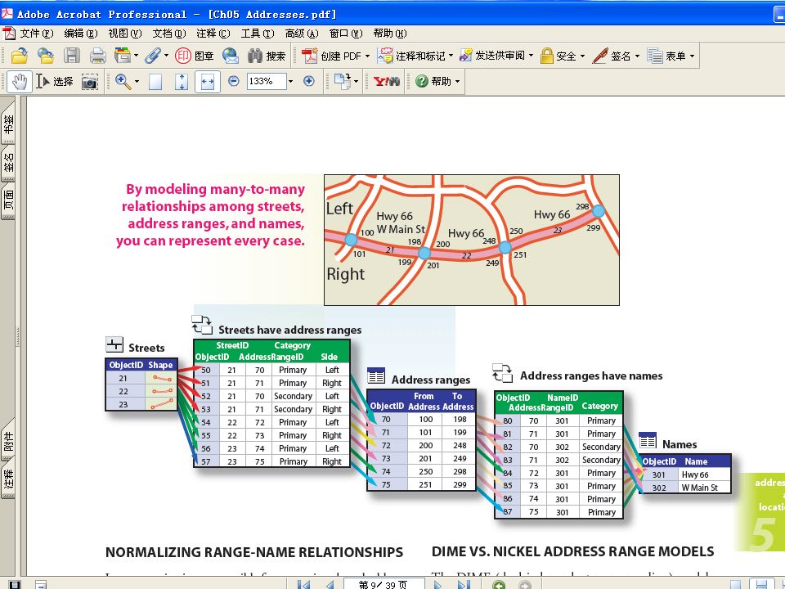Expand the Organizer dropdown arrow
Viewport: 785px width, 589px height.
(x=136, y=56)
